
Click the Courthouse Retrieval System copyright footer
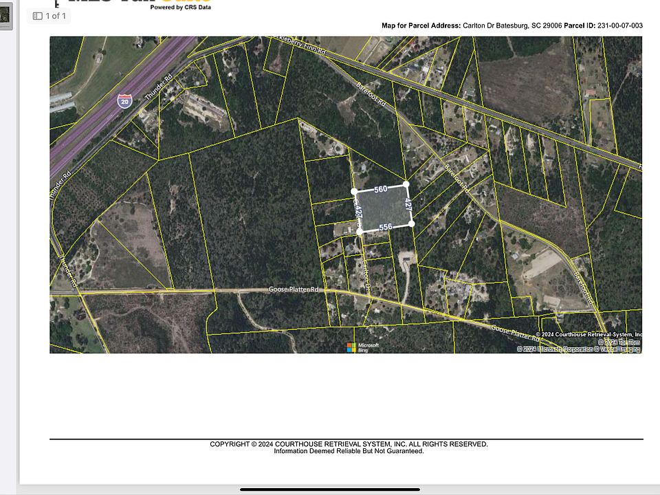(349, 444)
